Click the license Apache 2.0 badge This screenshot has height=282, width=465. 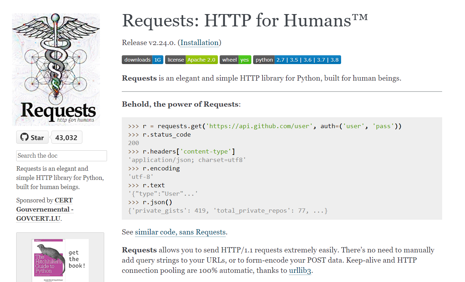(191, 60)
